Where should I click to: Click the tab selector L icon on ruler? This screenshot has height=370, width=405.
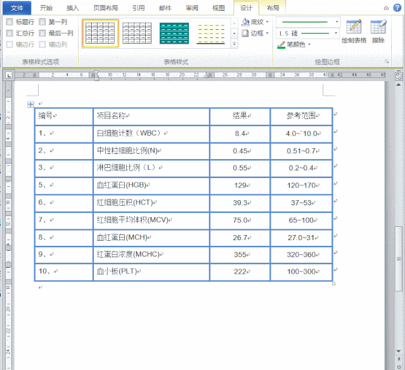point(9,75)
